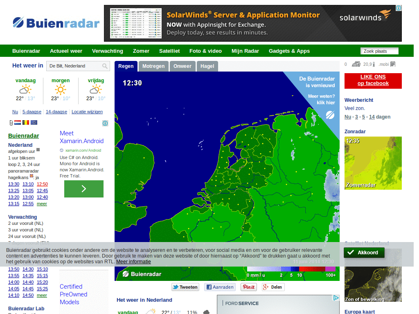Click the De Bilt, Nederland location field
The width and height of the screenshot is (419, 314).
click(78, 66)
